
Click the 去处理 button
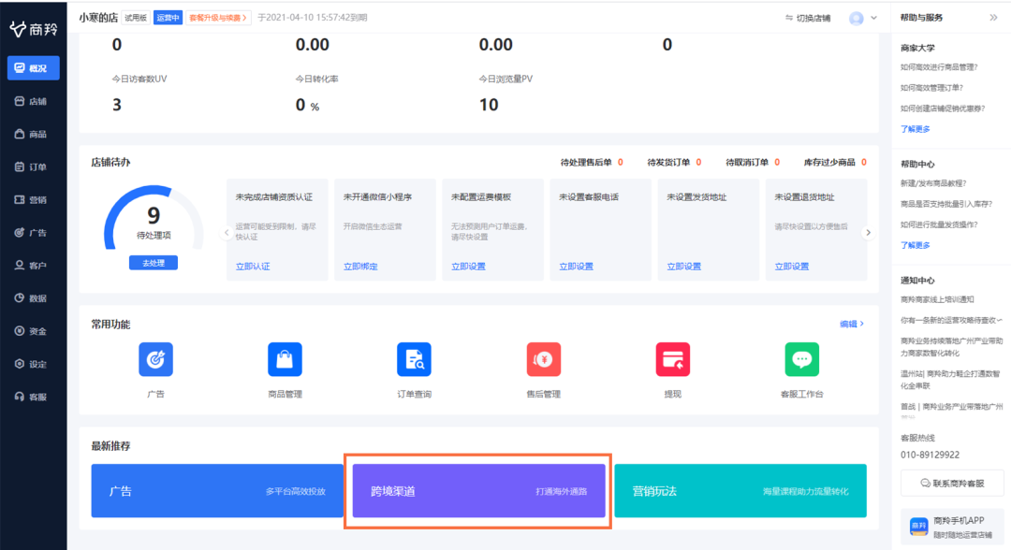click(x=154, y=263)
